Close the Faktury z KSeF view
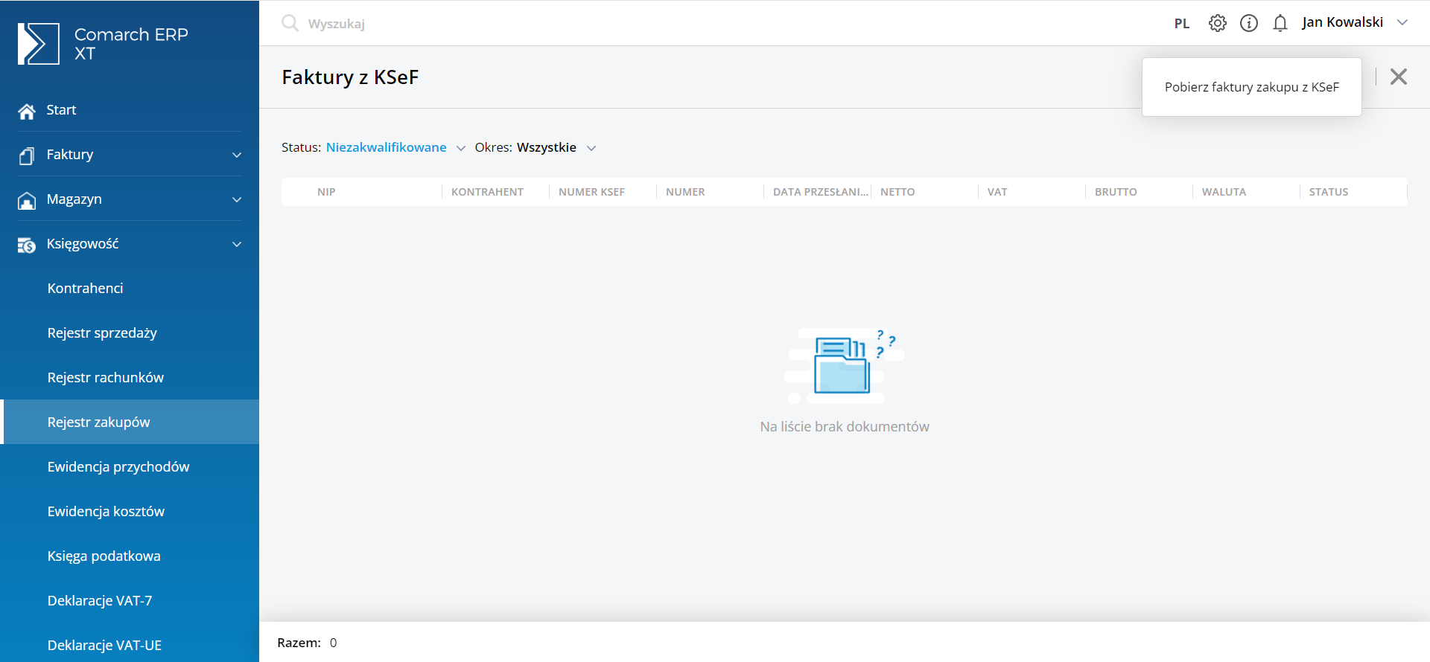The height and width of the screenshot is (662, 1430). [1398, 77]
